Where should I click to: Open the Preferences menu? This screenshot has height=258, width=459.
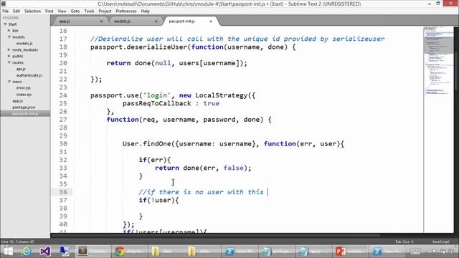(126, 11)
